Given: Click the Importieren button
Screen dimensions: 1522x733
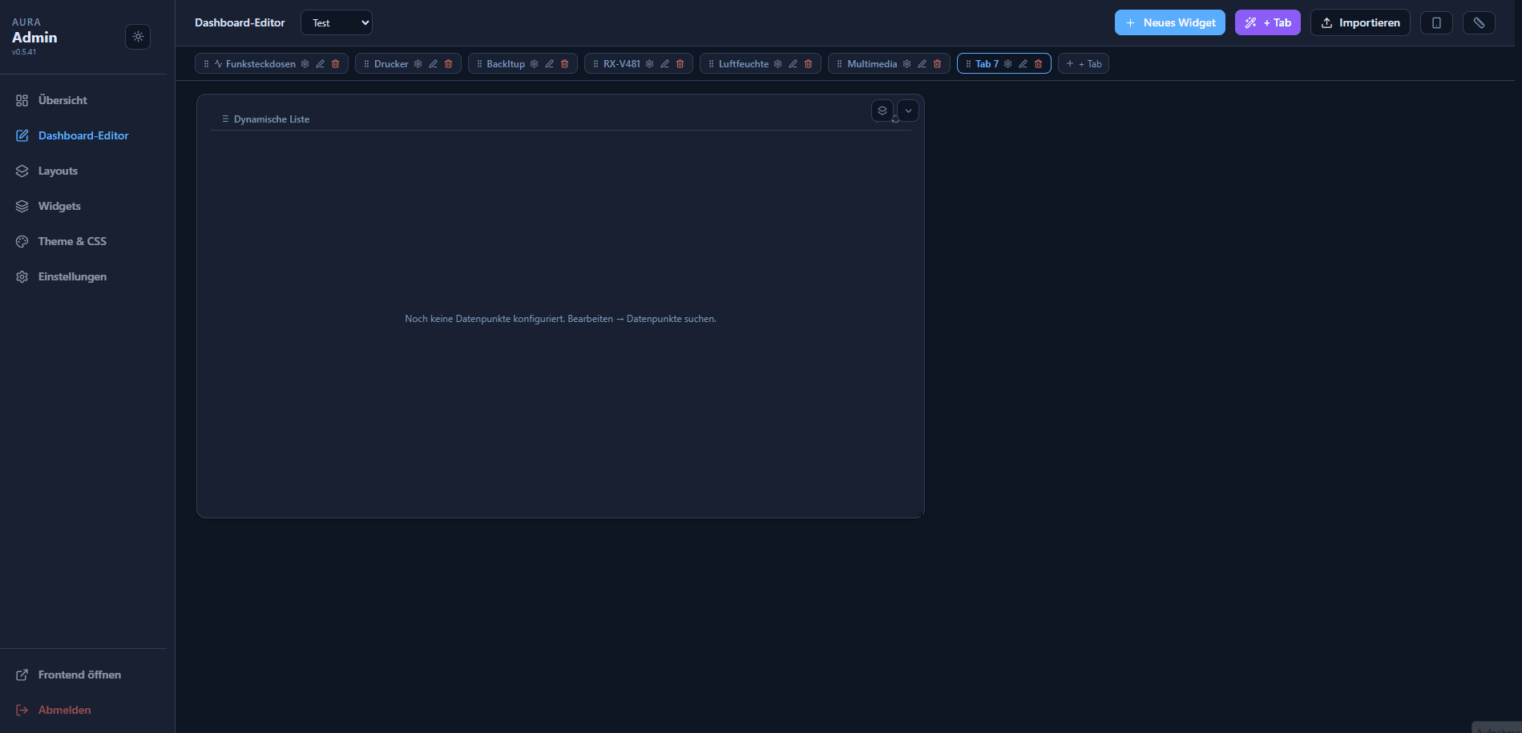Looking at the screenshot, I should [1360, 22].
